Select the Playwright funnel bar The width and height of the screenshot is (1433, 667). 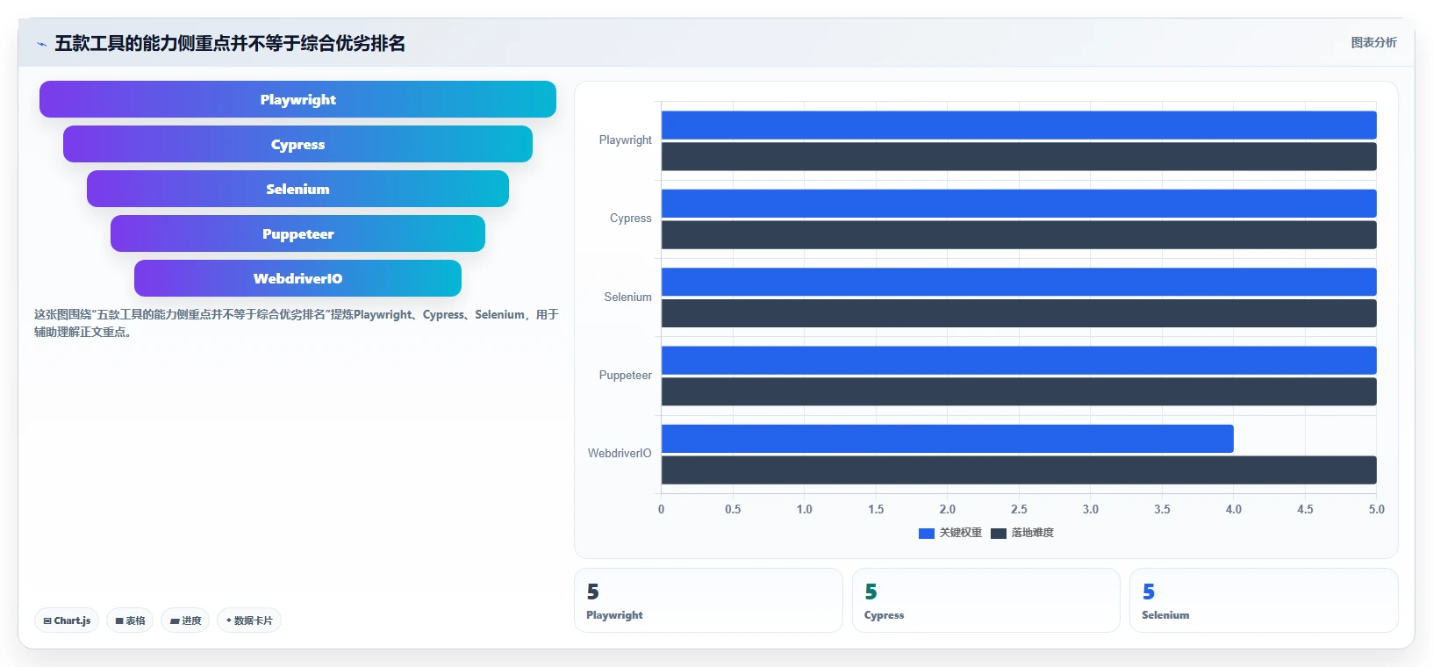pos(297,99)
